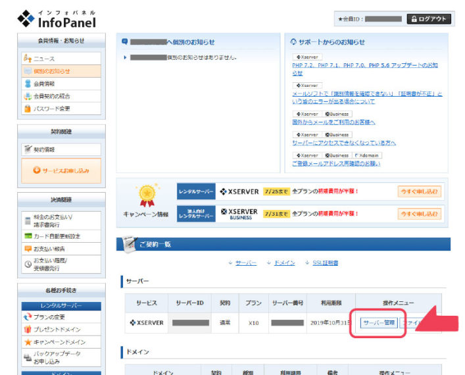Click the person icon beside 会員情報
The width and height of the screenshot is (465, 375).
(x=28, y=84)
